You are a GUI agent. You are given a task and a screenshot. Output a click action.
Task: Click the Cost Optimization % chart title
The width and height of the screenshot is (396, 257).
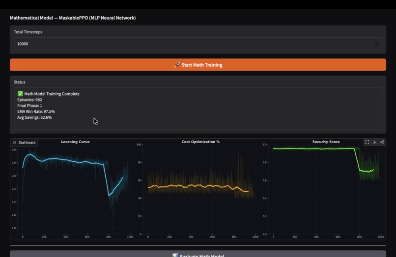point(200,142)
